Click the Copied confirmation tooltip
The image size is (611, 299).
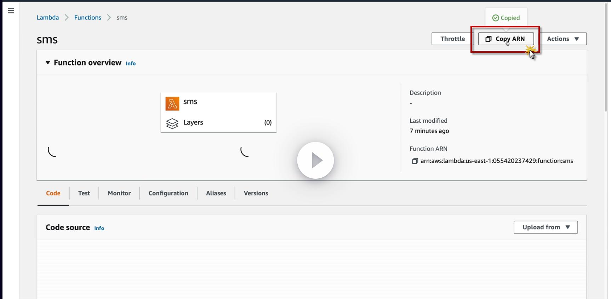point(506,18)
